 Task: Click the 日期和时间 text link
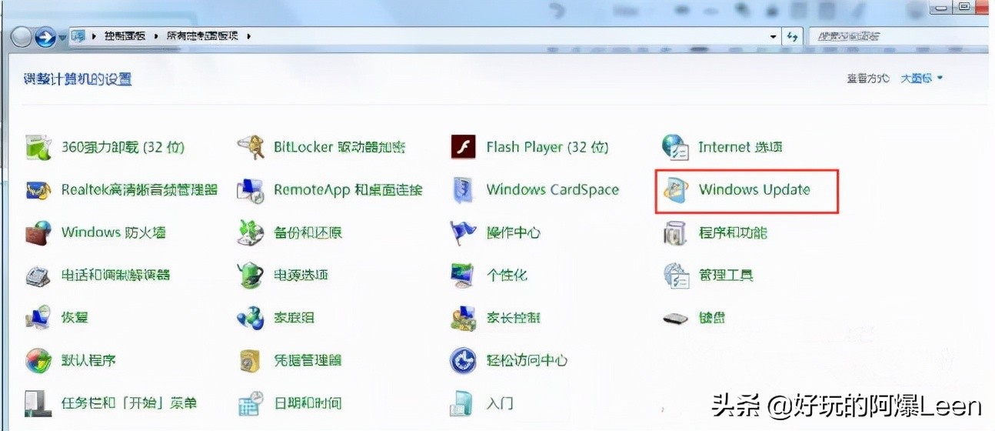(308, 403)
